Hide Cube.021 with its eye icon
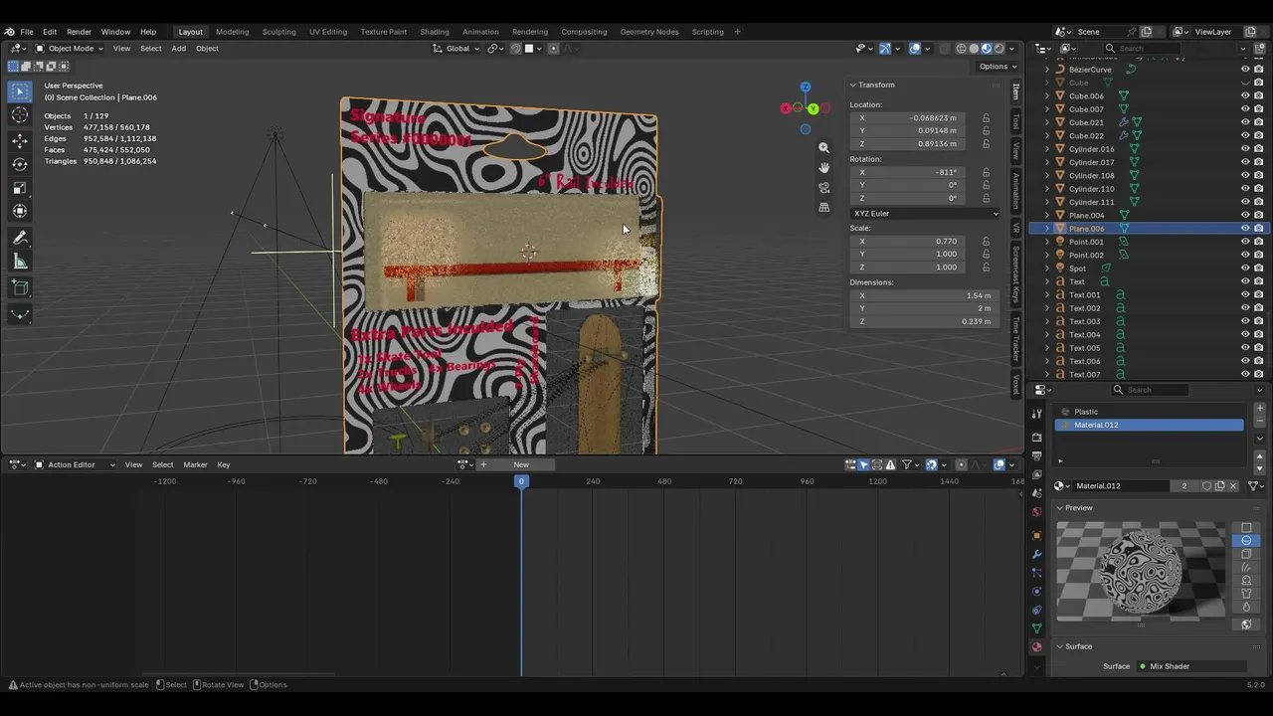Image resolution: width=1273 pixels, height=716 pixels. click(1245, 122)
